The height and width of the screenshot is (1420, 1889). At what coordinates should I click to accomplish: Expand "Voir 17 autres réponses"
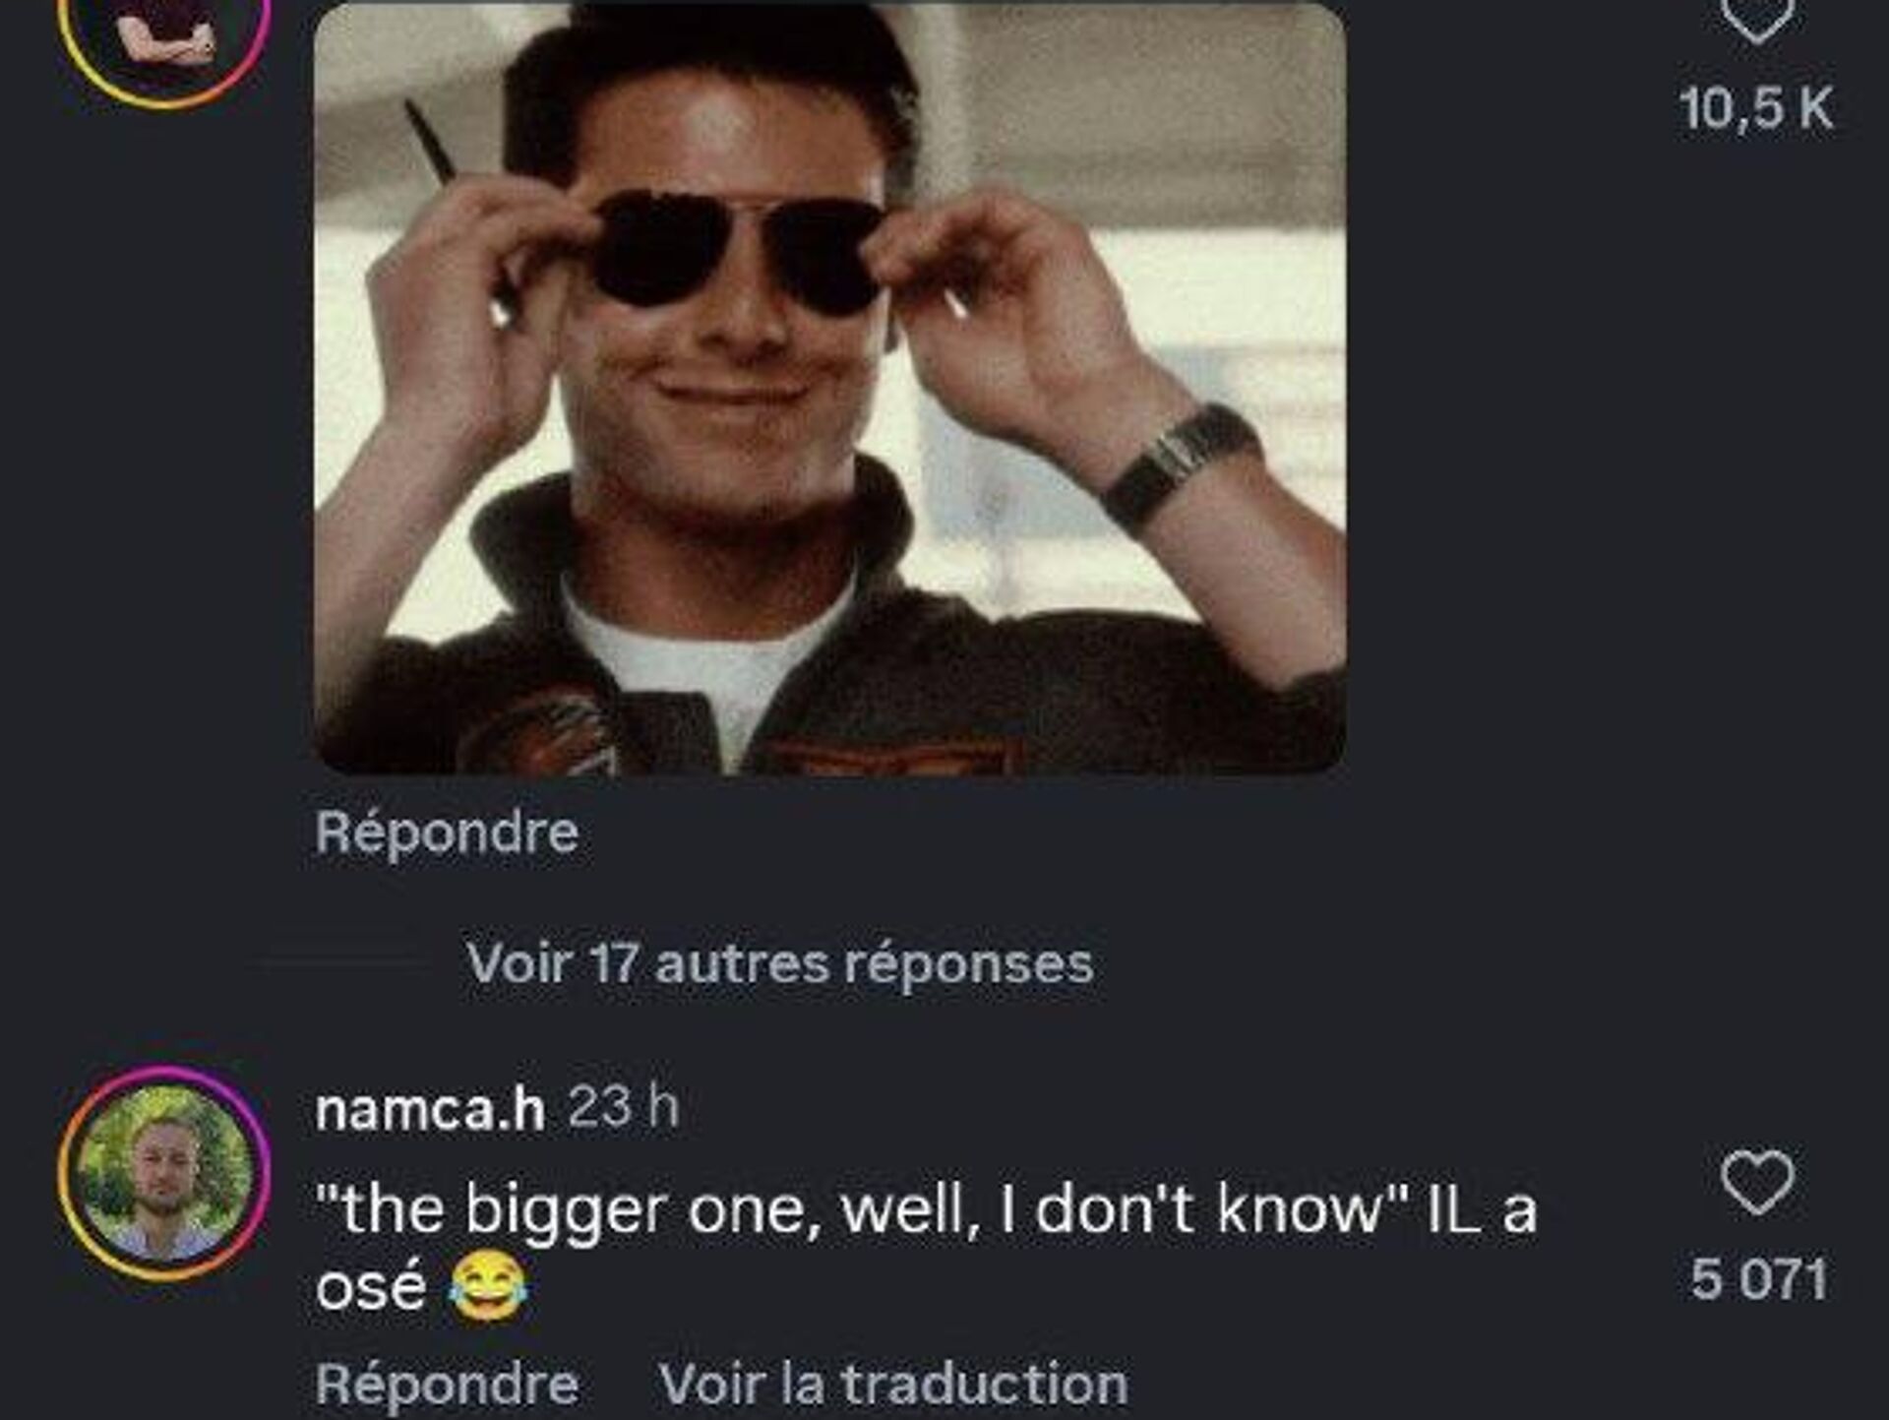(x=779, y=962)
